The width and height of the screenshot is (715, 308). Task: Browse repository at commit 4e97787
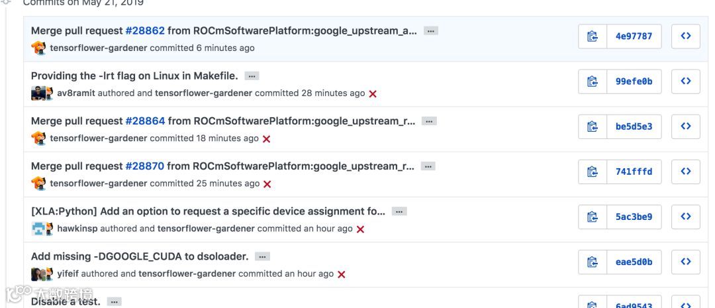pyautogui.click(x=686, y=36)
